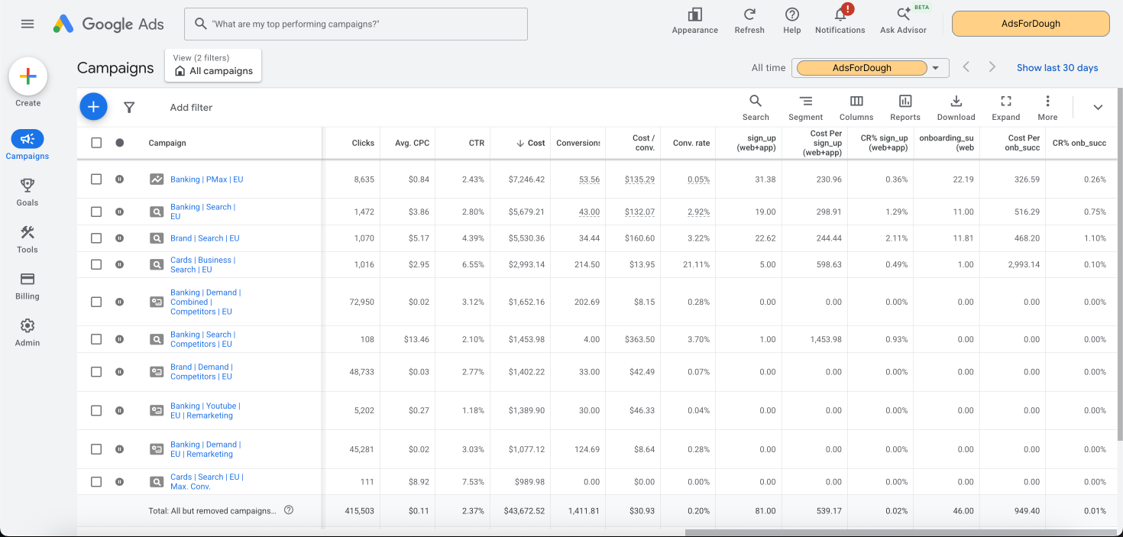
Task: Open the View All campaigns selector
Action: (x=213, y=65)
